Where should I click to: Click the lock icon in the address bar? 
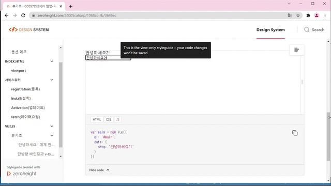click(33, 16)
